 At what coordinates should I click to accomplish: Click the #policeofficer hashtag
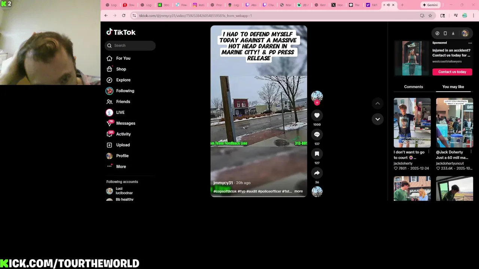[x=269, y=191]
